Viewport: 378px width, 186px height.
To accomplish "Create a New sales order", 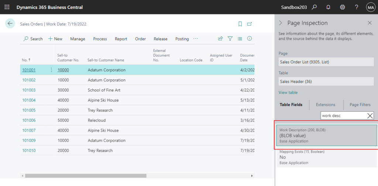I will coord(55,39).
